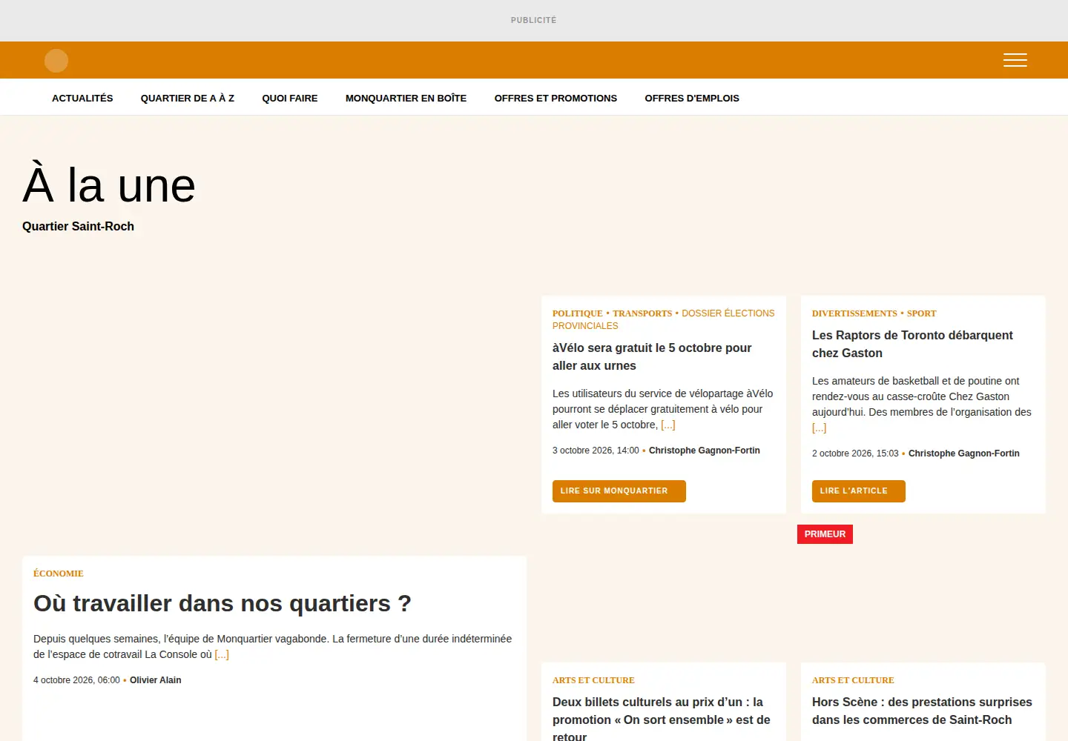Click the date 3 octobre 2026, 14:00

[596, 451]
